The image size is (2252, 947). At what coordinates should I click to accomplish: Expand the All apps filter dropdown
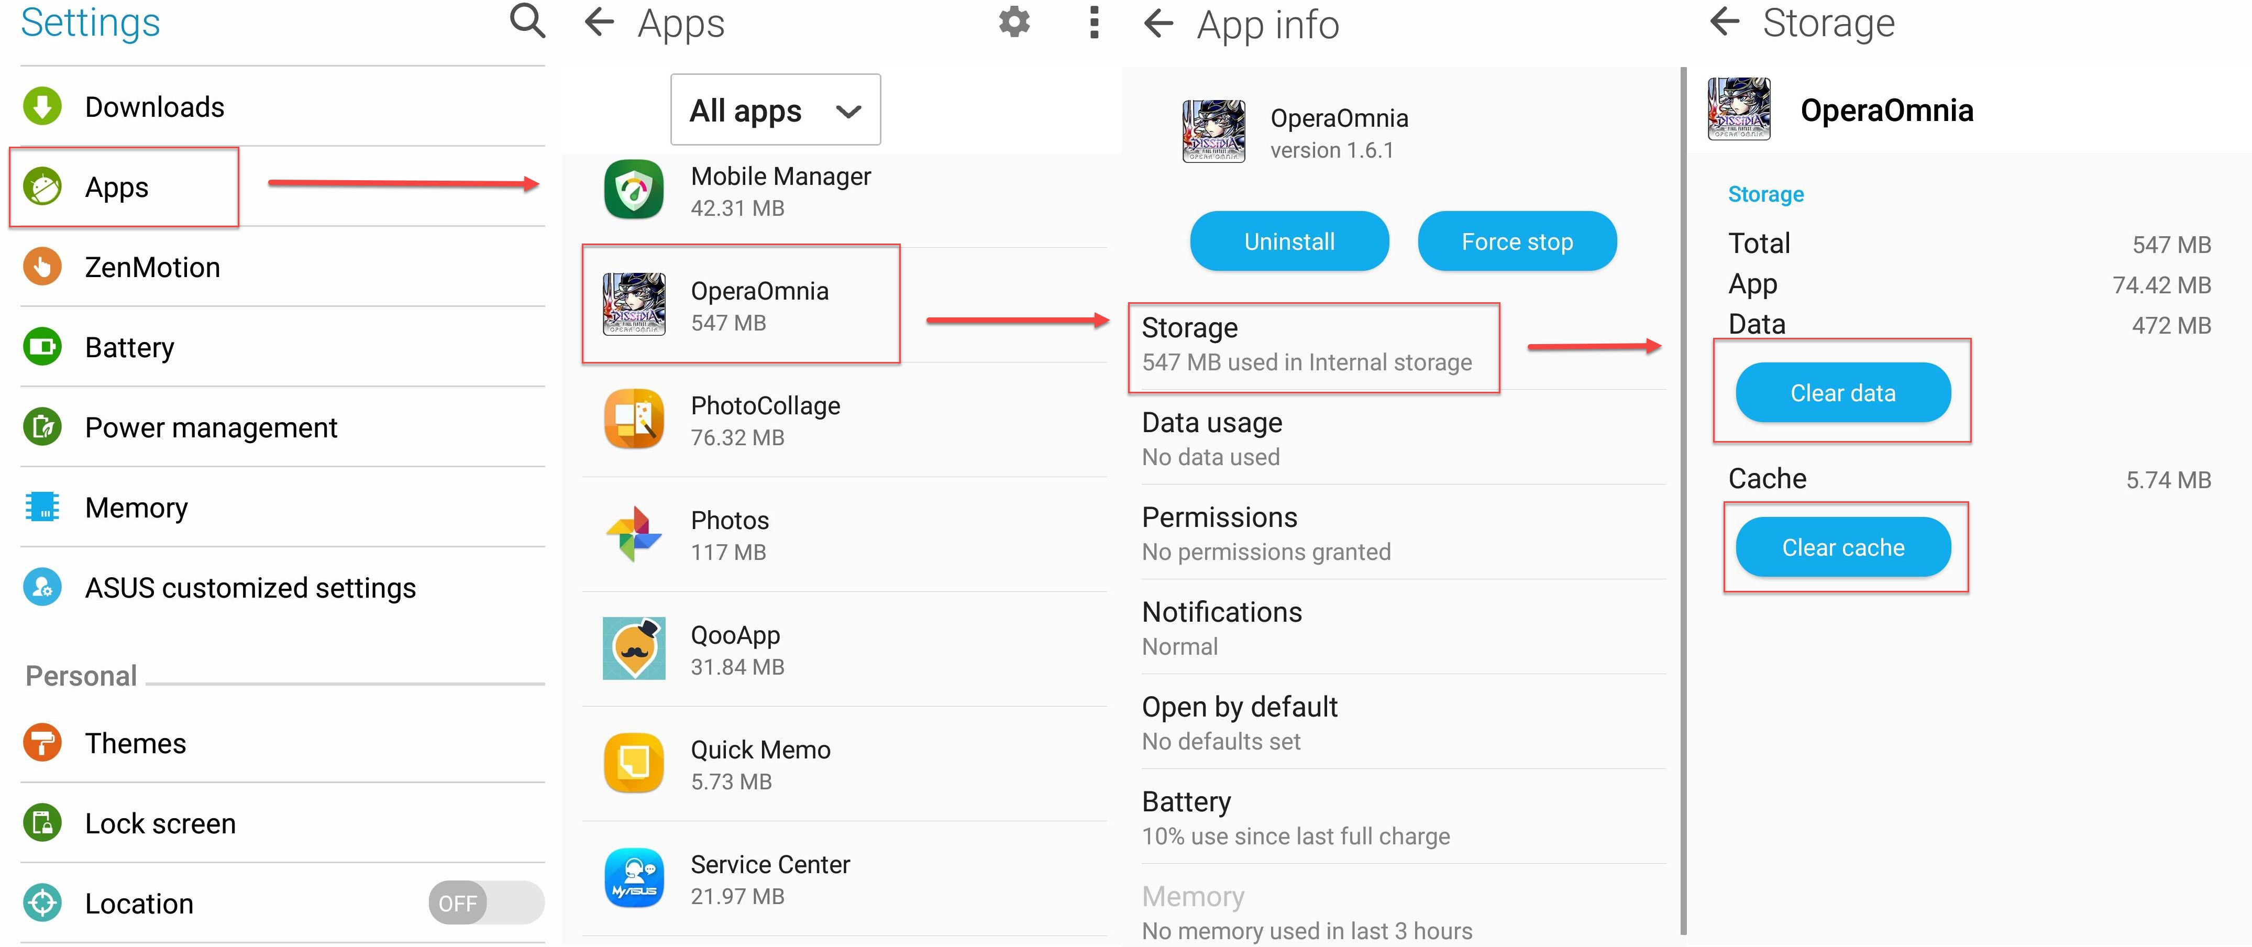coord(776,110)
